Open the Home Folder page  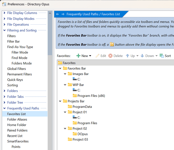point(17,125)
